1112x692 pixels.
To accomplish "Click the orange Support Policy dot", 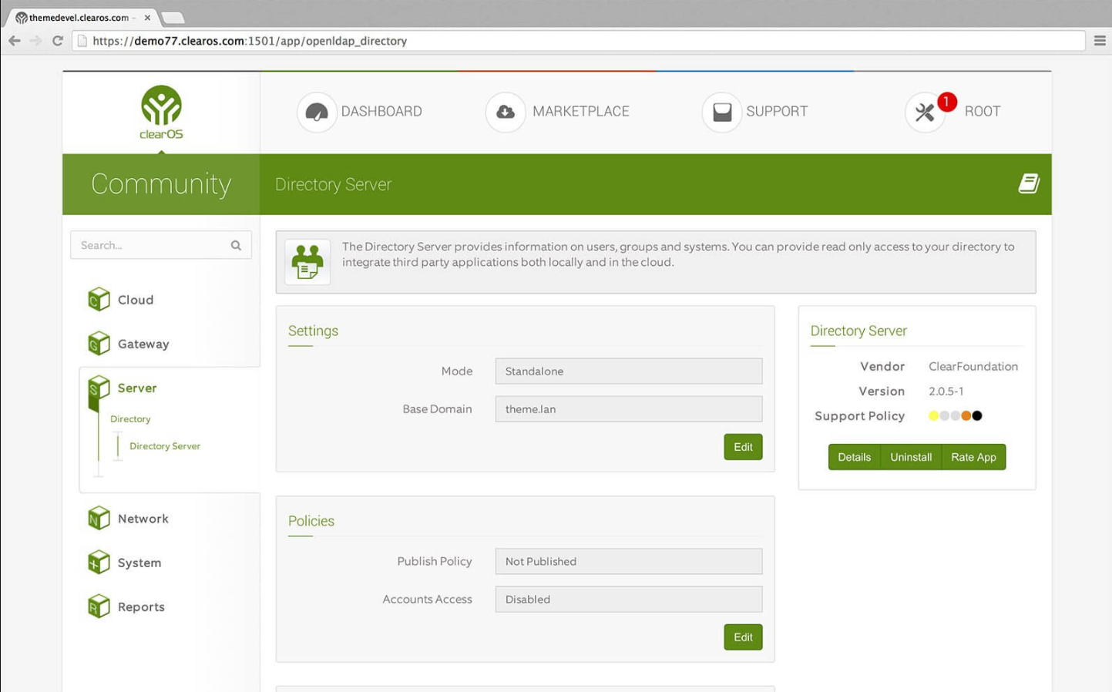I will point(966,416).
